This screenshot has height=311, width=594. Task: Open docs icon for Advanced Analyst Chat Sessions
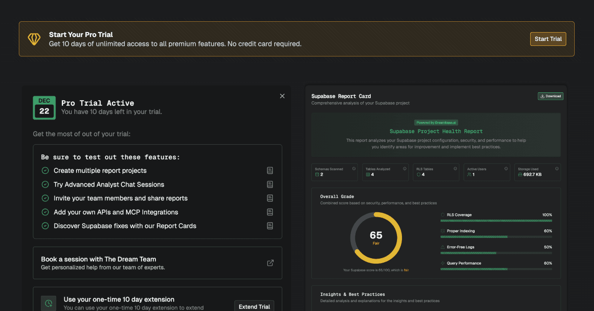pos(270,184)
